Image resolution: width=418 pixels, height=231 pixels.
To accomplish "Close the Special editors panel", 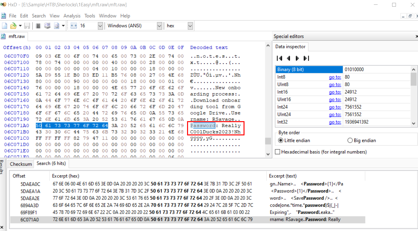I will [x=416, y=37].
